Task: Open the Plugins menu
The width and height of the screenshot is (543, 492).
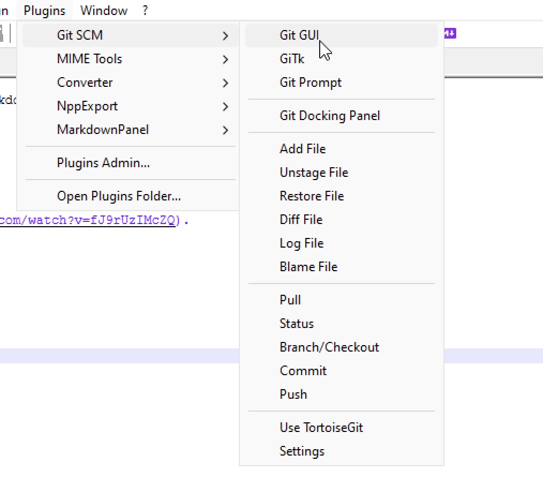Action: tap(44, 10)
